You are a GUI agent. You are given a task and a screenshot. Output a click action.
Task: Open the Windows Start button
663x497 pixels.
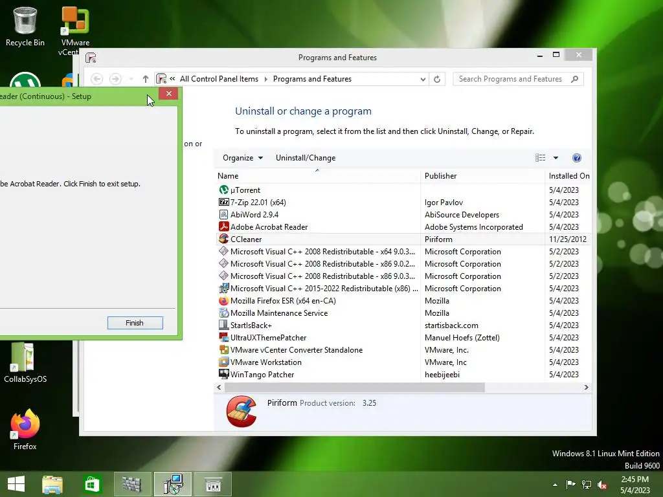16,484
